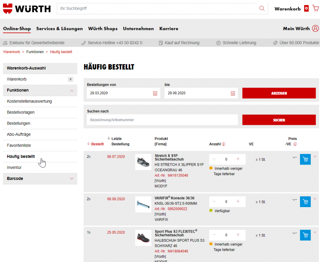Click Warenkorb breadcrumb link

pyautogui.click(x=12, y=52)
